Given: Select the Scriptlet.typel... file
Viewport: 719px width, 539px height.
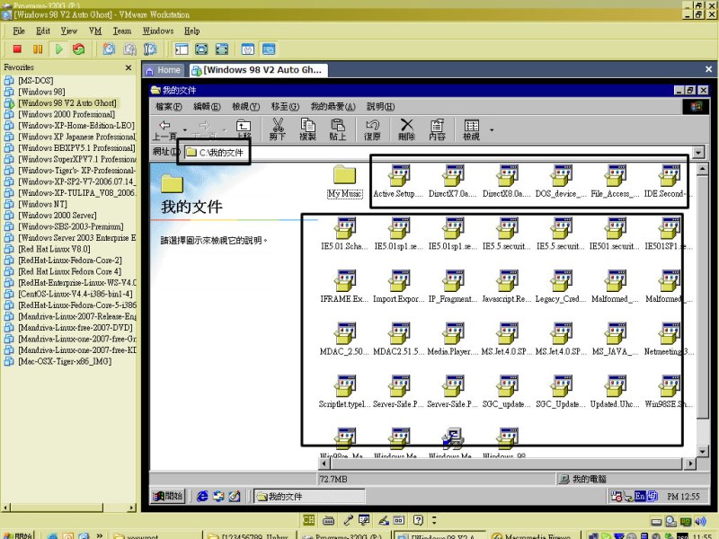Looking at the screenshot, I should pos(345,393).
